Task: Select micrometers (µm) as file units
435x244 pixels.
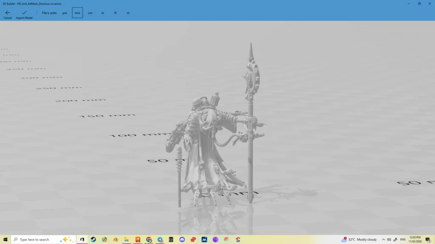Action: tap(65, 13)
